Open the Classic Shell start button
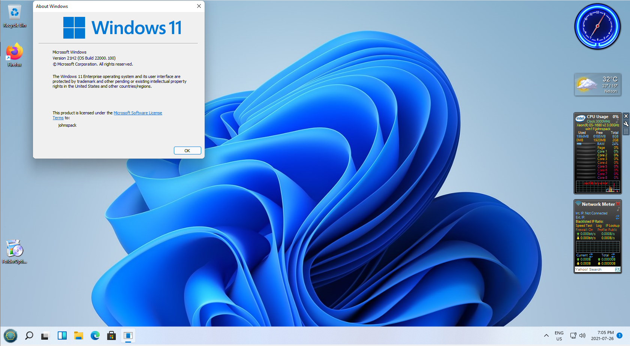The width and height of the screenshot is (630, 346). (10, 336)
